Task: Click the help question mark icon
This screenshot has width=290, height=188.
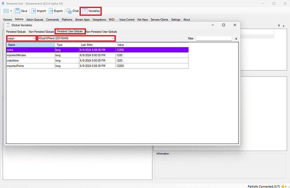Action: coord(278,26)
